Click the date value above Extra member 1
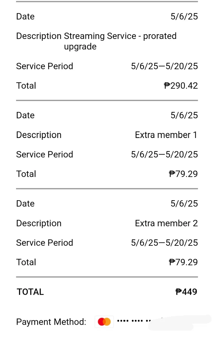This screenshot has width=214, height=339. (x=184, y=115)
